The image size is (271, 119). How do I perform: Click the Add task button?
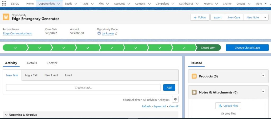pos(169,88)
